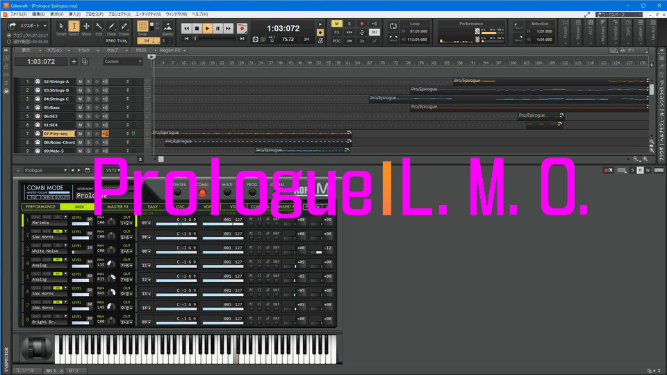Select the Draw tool
The image size is (667, 375).
click(x=111, y=28)
